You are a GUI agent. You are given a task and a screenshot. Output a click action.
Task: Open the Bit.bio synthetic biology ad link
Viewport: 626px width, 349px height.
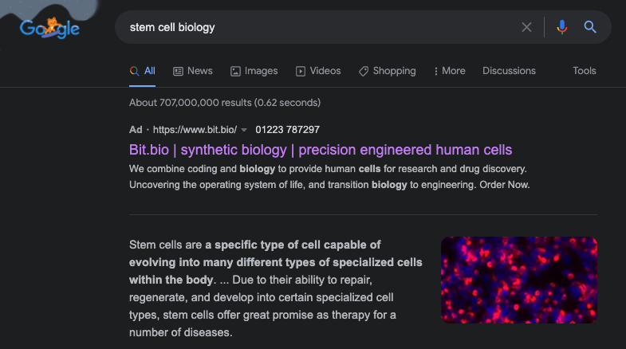click(x=321, y=150)
